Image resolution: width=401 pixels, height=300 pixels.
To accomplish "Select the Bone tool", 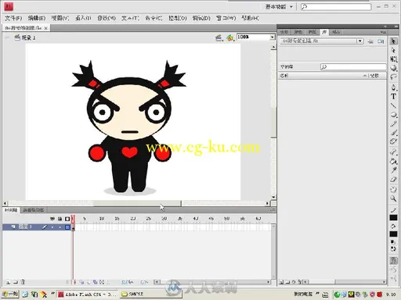I will (x=393, y=152).
